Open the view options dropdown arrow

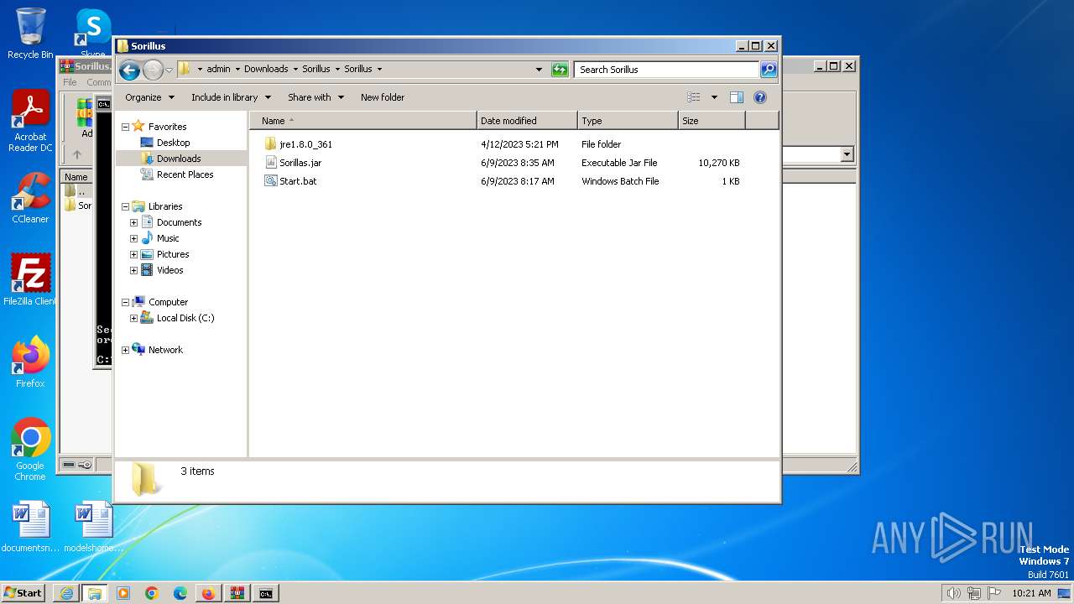[714, 97]
